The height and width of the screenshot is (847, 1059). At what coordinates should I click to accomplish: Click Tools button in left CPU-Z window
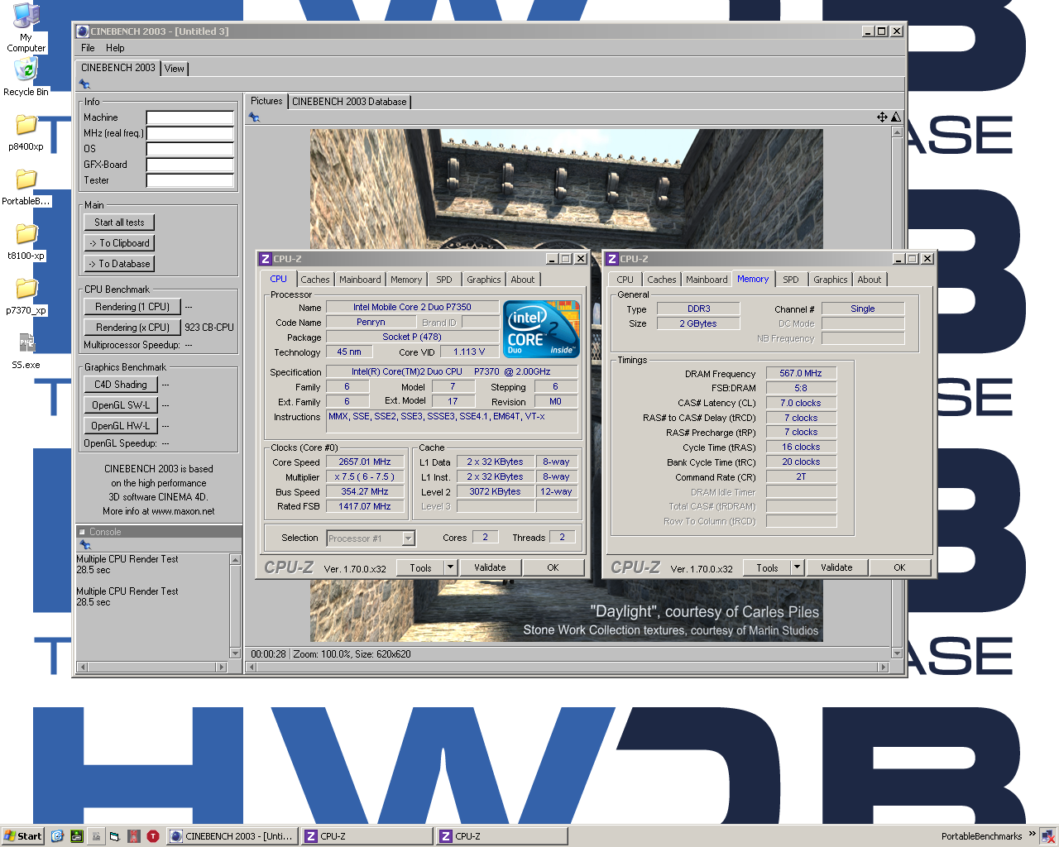pyautogui.click(x=420, y=567)
